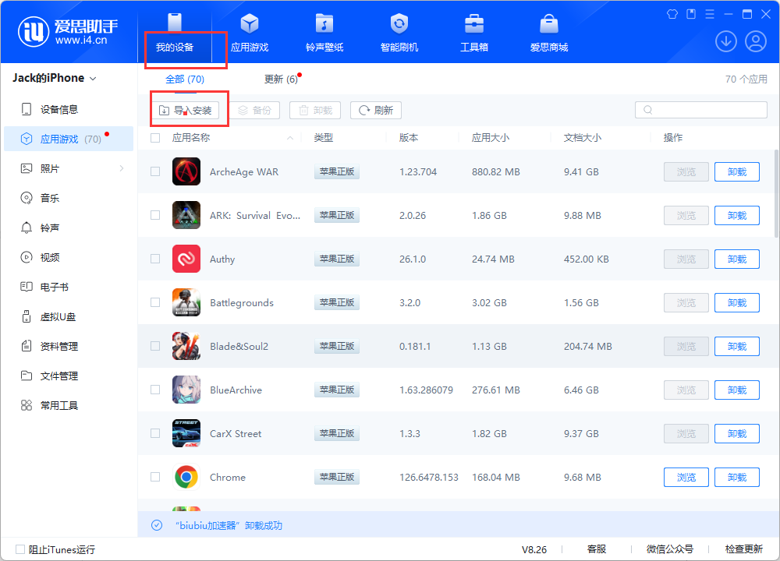
Task: Click the Blade&Soul2 app icon
Action: [186, 346]
